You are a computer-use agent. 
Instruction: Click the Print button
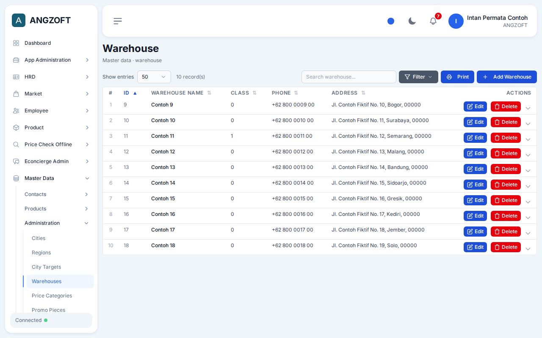tap(457, 77)
